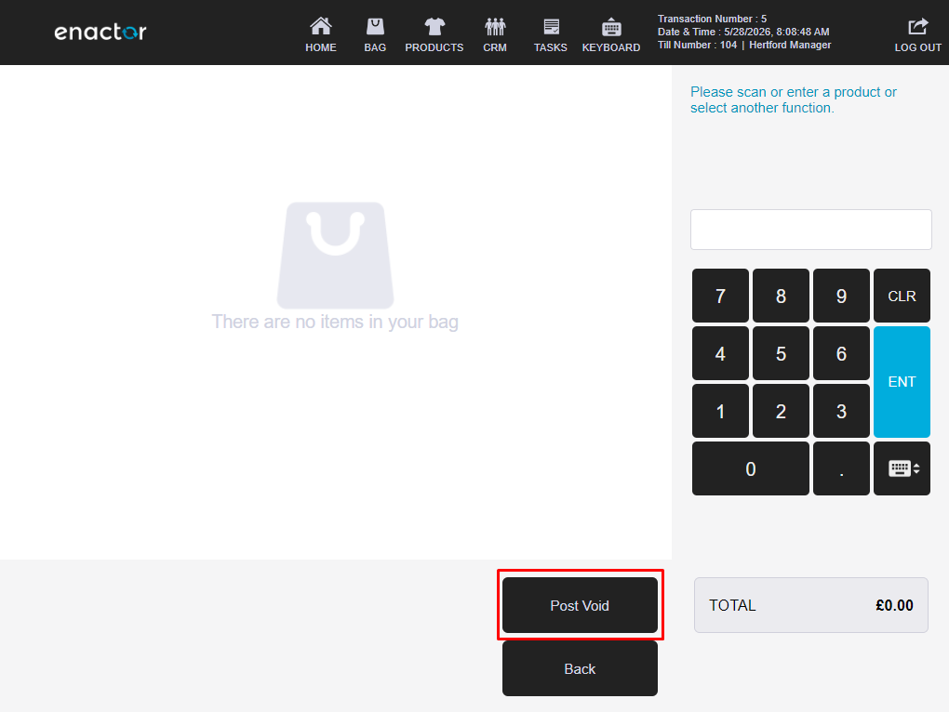Confirm entry with blue ENT key

tap(902, 382)
